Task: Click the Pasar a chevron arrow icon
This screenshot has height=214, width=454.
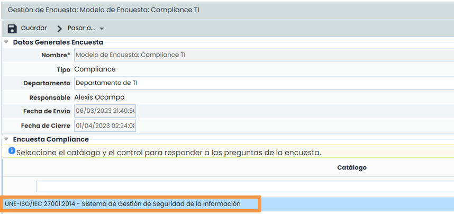Action: click(x=60, y=29)
